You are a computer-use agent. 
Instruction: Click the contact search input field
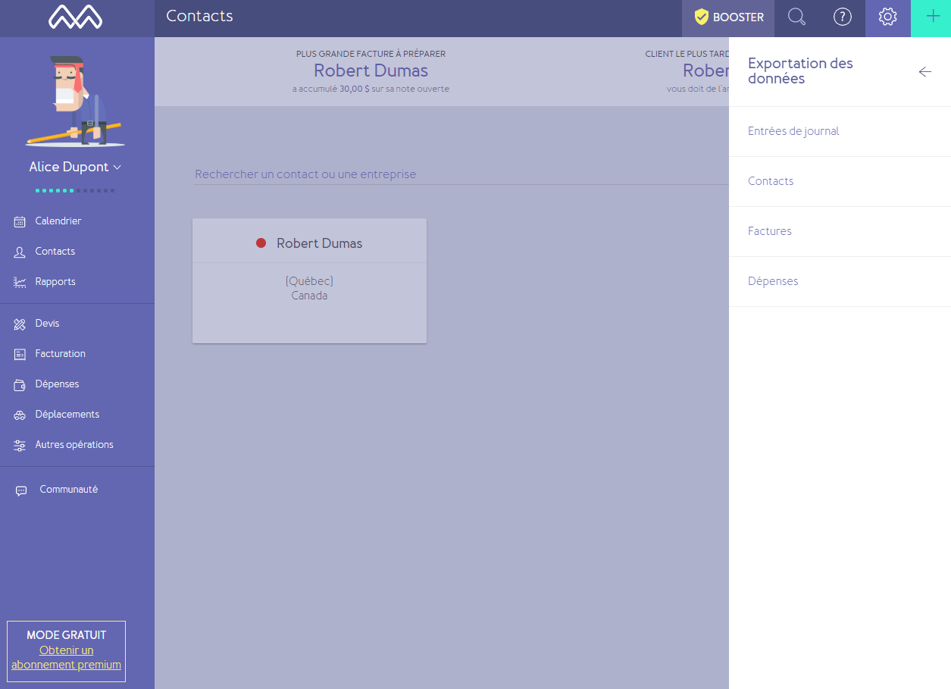click(461, 174)
